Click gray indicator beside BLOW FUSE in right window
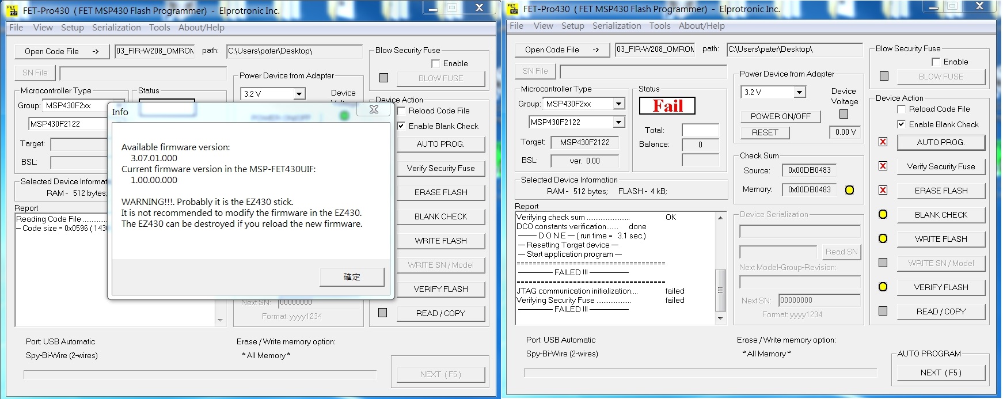The height and width of the screenshot is (399, 1003). coord(884,76)
